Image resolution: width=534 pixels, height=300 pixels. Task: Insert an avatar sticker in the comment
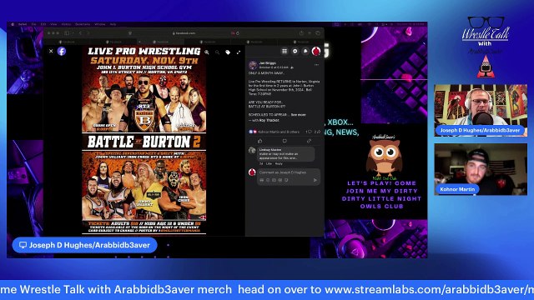pyautogui.click(x=261, y=180)
